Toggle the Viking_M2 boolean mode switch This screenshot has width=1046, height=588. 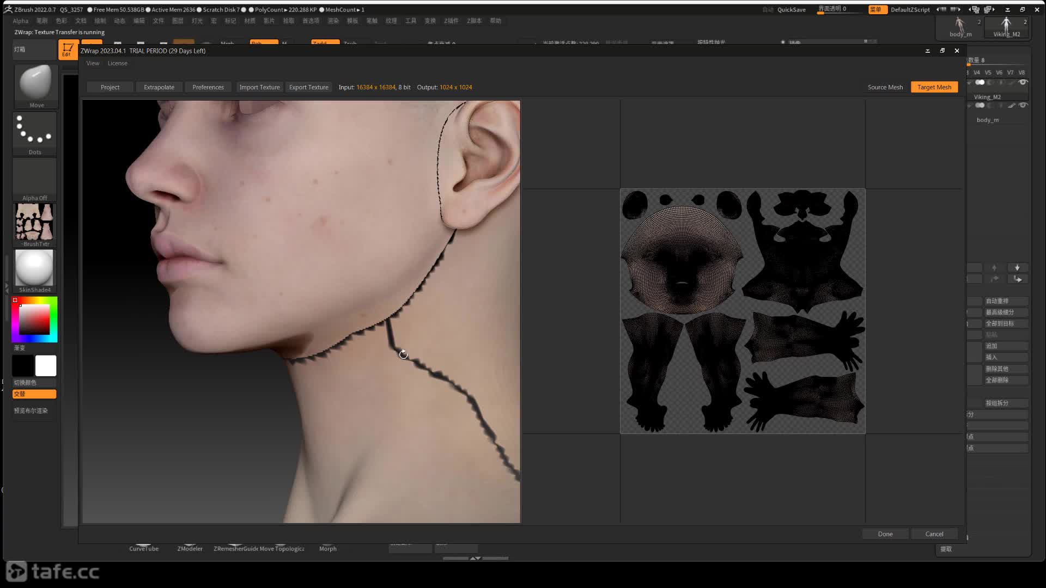pyautogui.click(x=980, y=82)
